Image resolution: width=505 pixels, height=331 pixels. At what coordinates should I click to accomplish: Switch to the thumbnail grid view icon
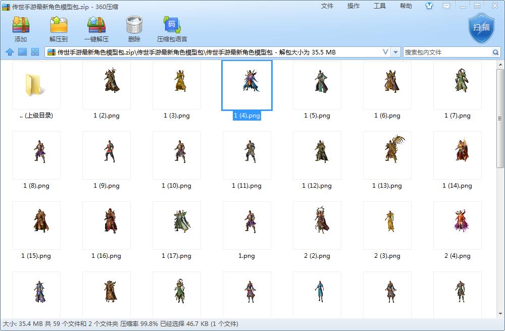(x=35, y=52)
